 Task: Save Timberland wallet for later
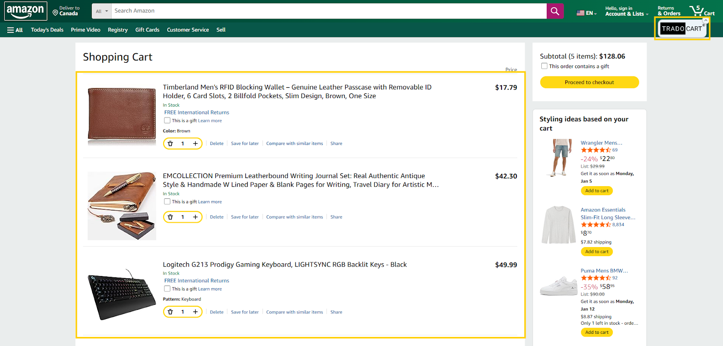coord(244,144)
